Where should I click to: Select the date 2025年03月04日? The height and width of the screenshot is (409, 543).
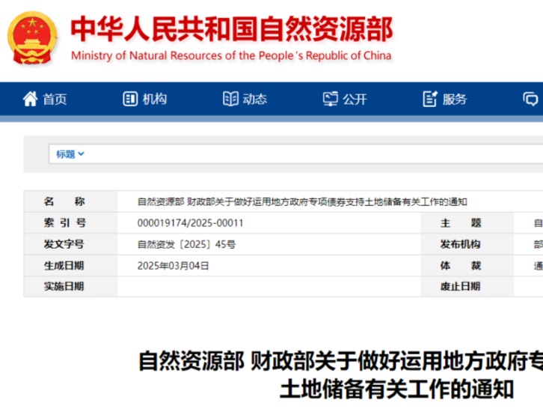[174, 266]
